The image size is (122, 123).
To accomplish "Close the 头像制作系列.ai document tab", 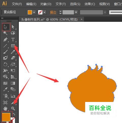I will click(x=82, y=19).
